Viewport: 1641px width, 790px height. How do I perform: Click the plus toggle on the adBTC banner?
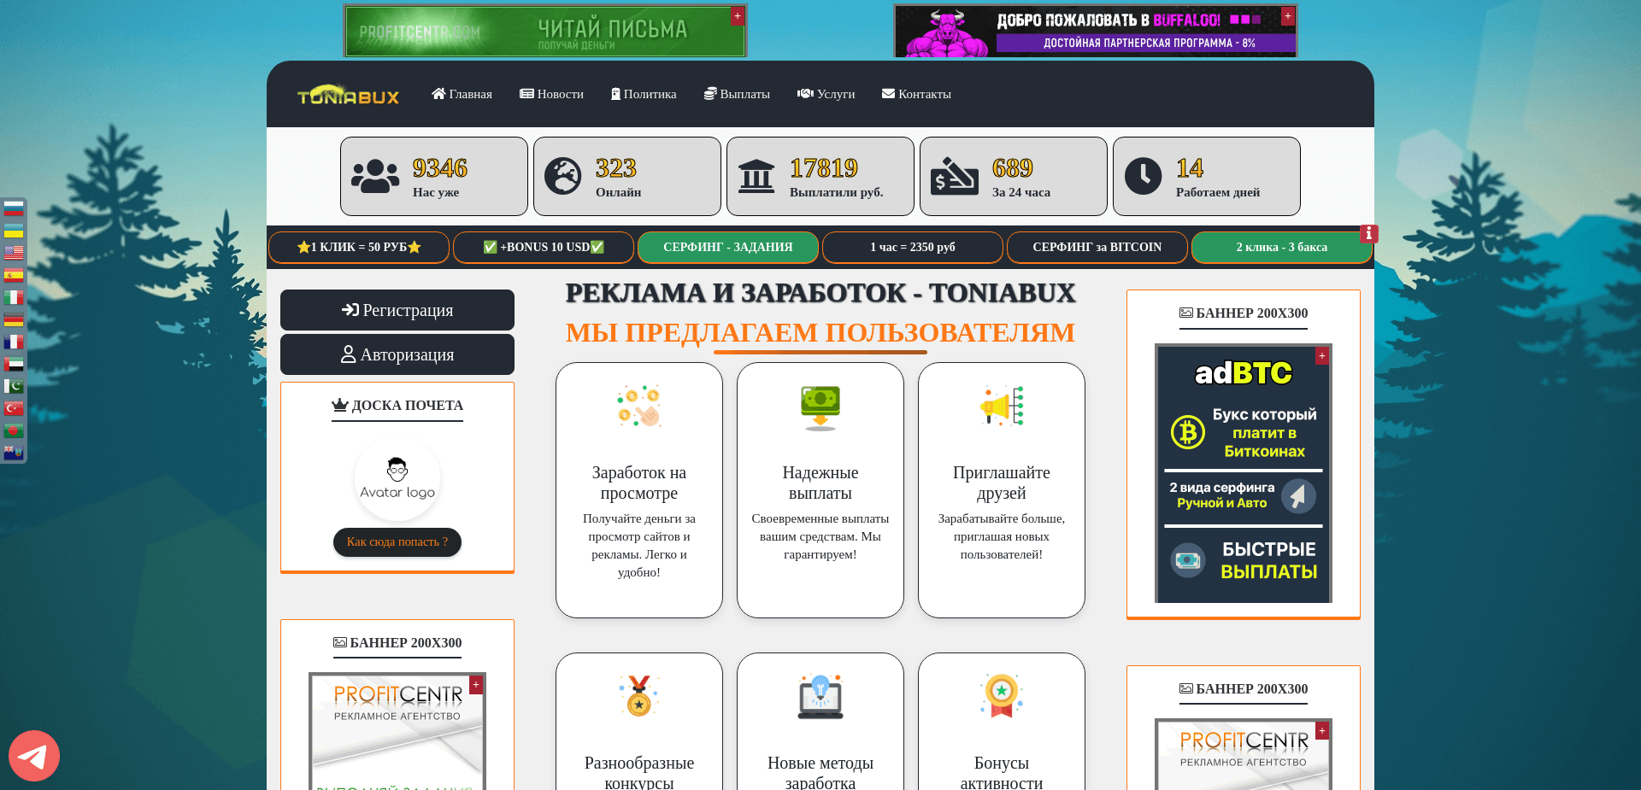1322,355
